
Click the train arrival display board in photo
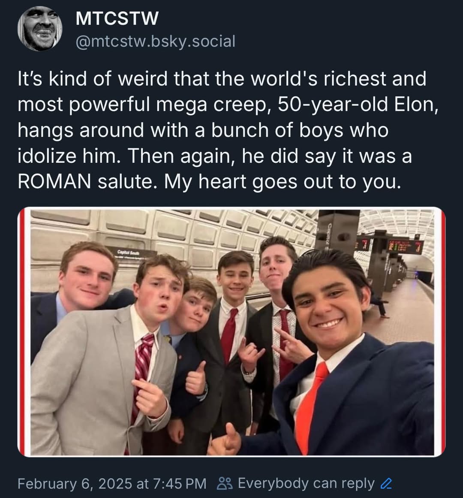pos(405,246)
